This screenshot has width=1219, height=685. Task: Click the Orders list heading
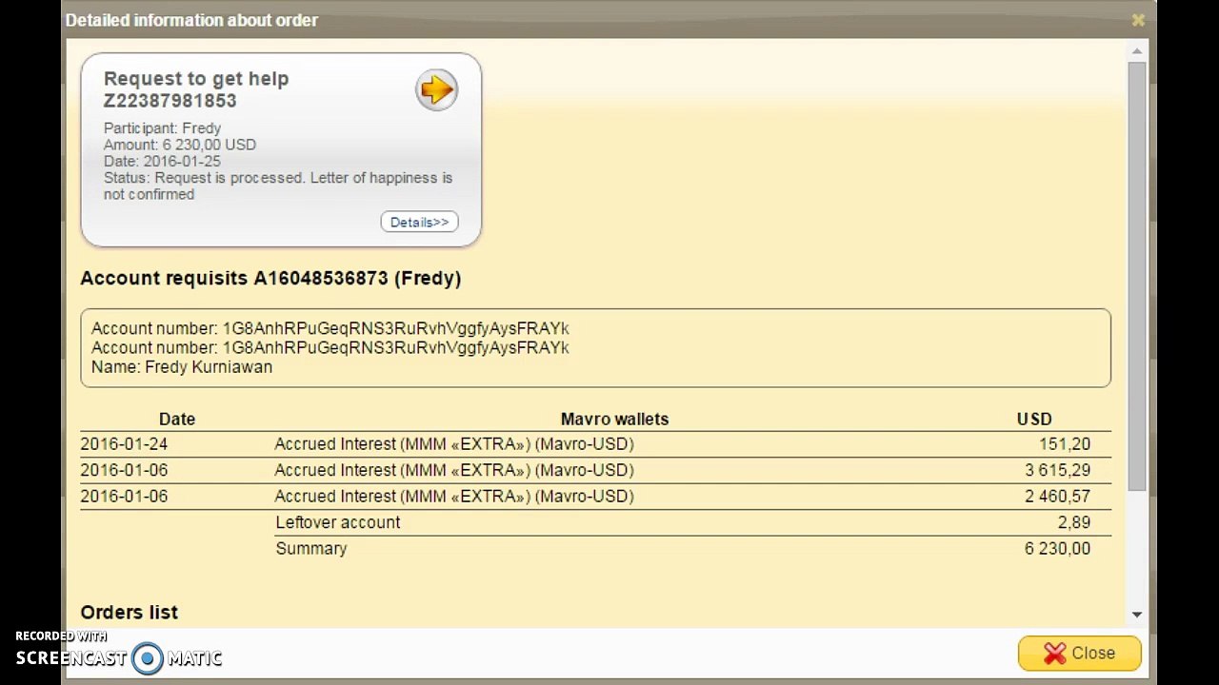coord(130,613)
